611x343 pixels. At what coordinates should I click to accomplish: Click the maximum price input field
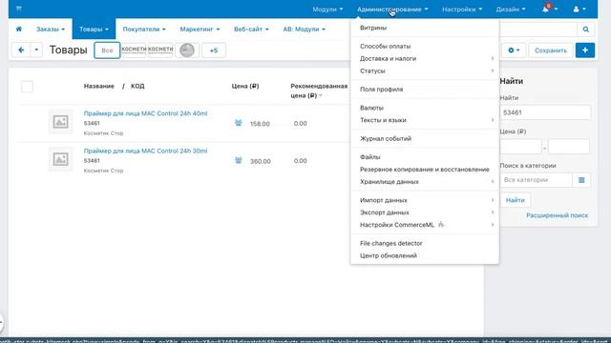tap(569, 147)
